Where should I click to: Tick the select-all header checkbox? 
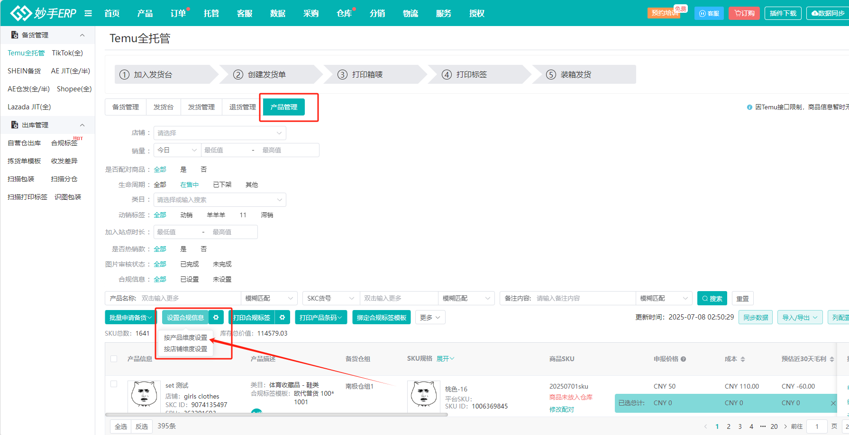pos(114,359)
